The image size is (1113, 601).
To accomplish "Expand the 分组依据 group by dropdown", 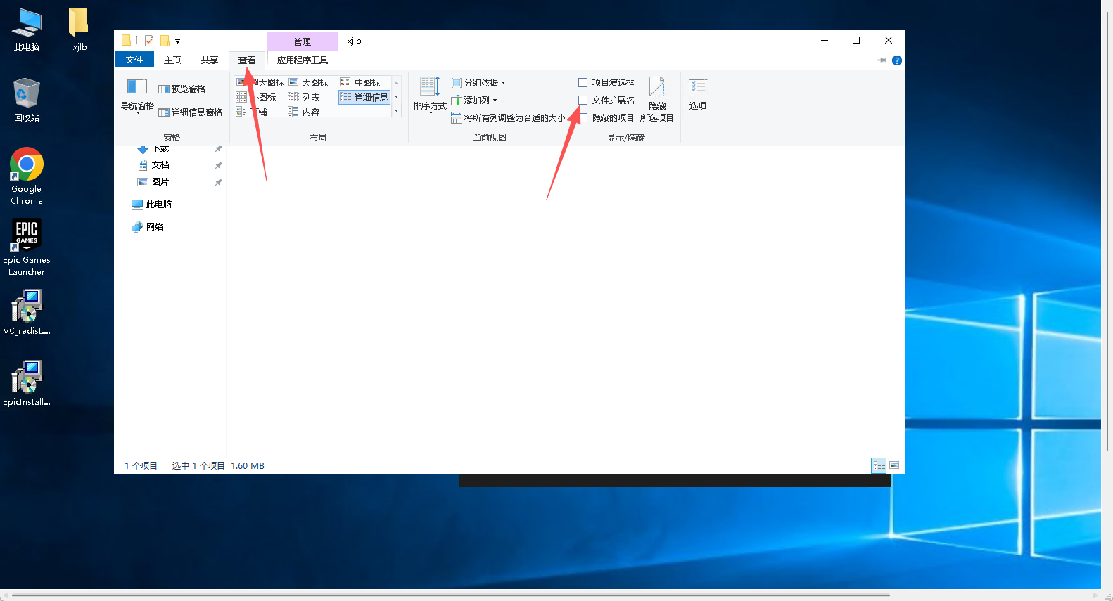I will (x=478, y=83).
